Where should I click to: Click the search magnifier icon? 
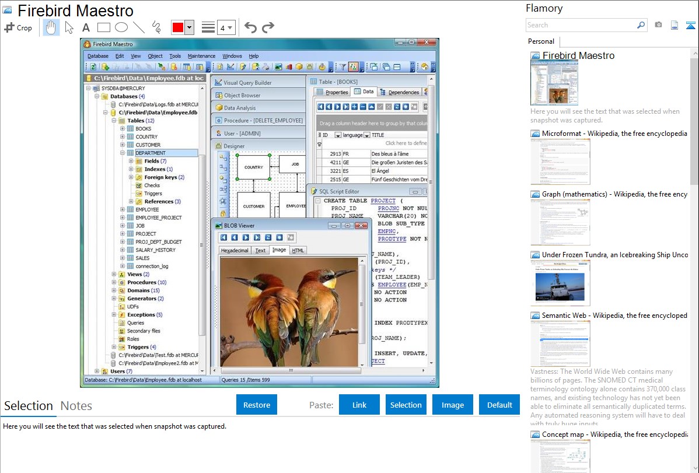tap(641, 25)
